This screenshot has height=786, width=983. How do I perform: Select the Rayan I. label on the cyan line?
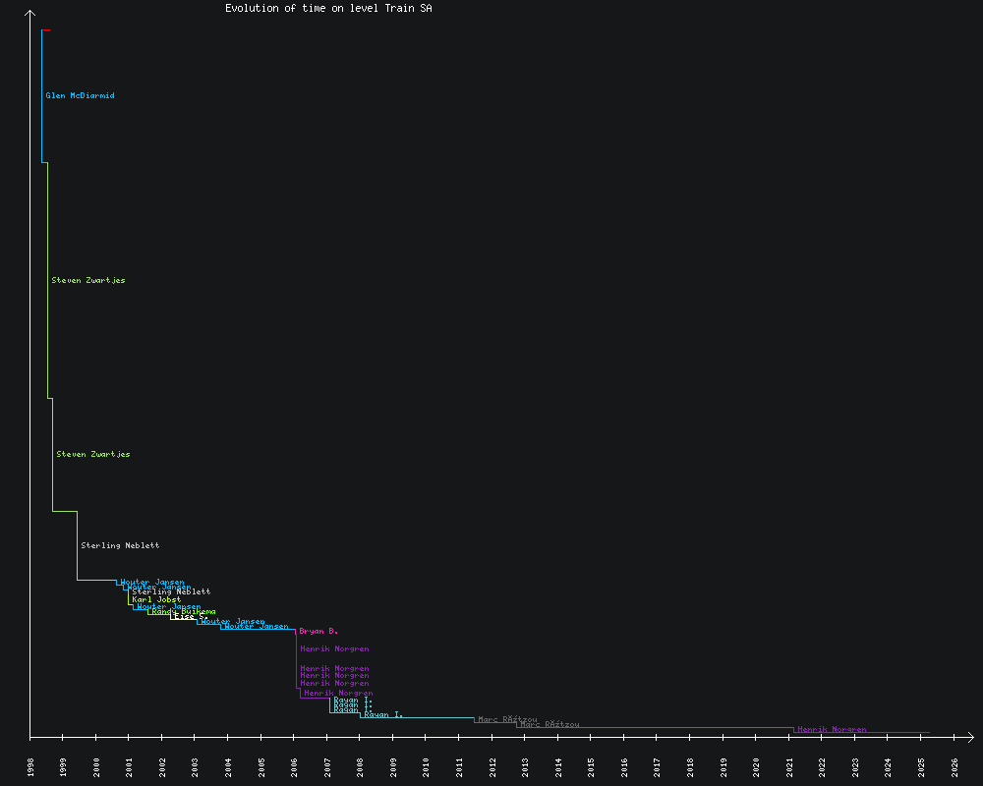pyautogui.click(x=383, y=714)
